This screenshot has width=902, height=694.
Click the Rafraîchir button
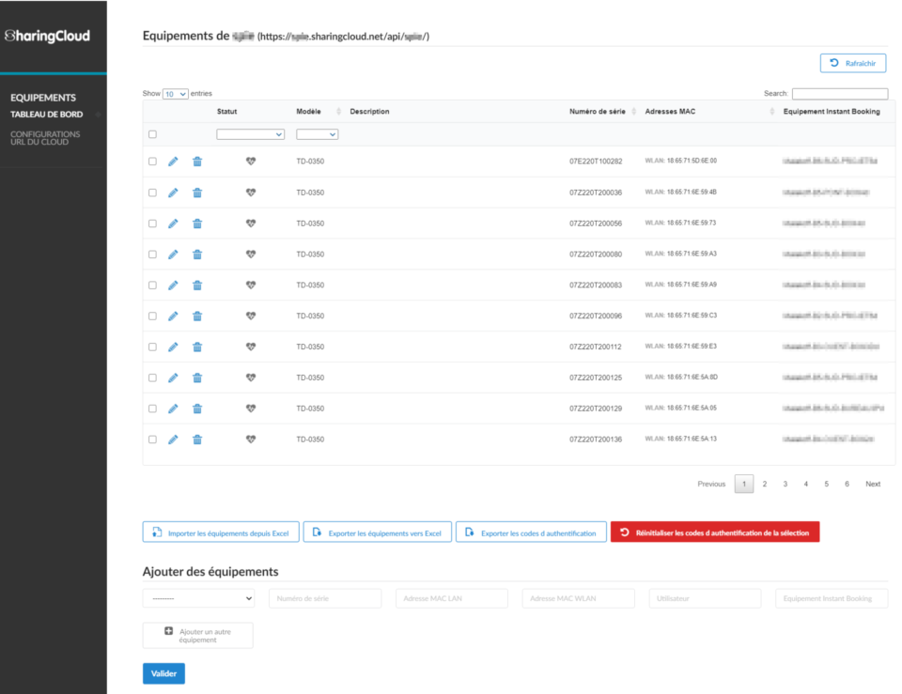853,63
